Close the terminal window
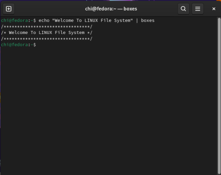Image resolution: width=221 pixels, height=175 pixels. 214,9
